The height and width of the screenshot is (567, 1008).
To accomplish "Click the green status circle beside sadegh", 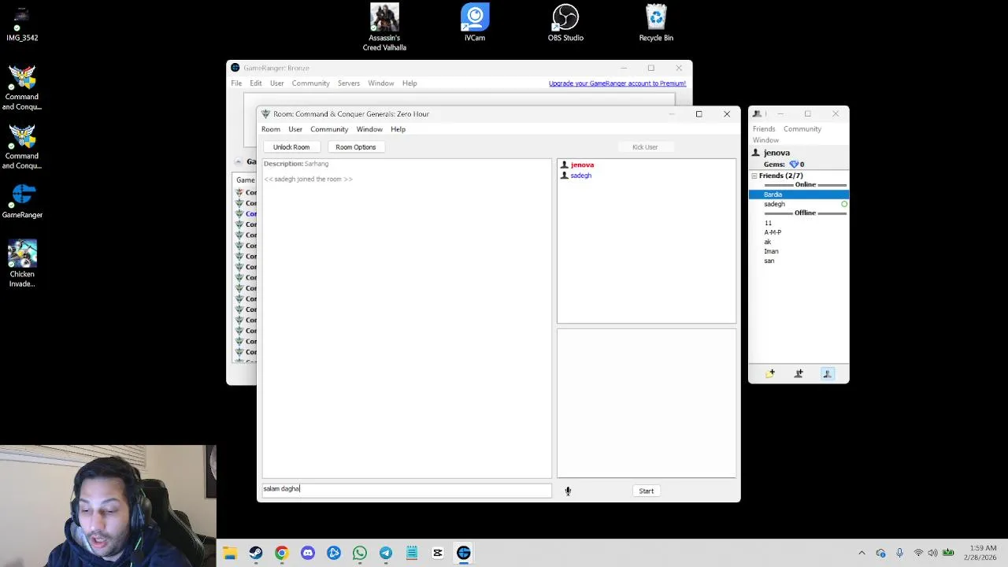I will click(x=844, y=204).
